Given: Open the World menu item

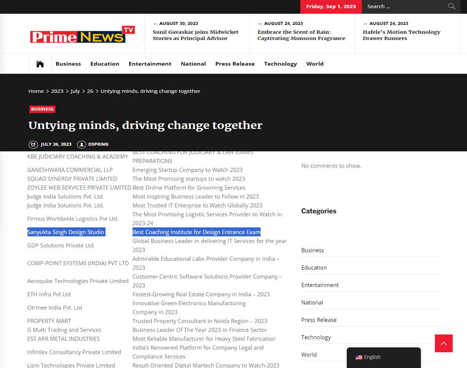Looking at the screenshot, I should [315, 64].
